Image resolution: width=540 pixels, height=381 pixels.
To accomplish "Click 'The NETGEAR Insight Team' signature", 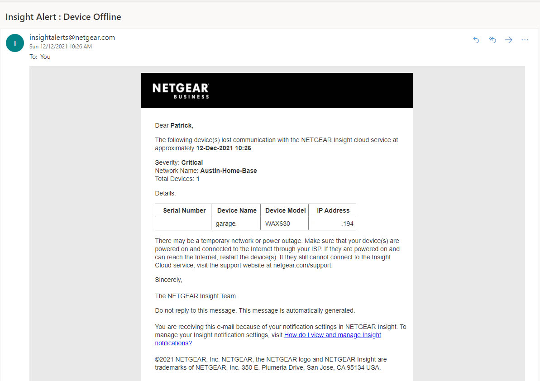I will click(195, 296).
